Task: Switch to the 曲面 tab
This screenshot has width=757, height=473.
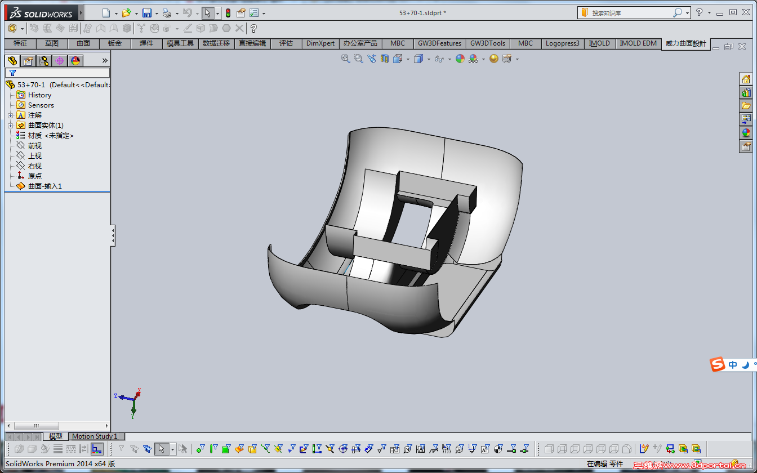Action: (83, 43)
